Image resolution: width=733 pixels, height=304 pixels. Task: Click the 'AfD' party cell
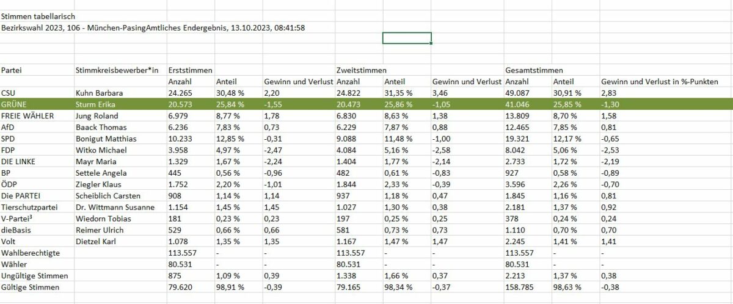8,127
